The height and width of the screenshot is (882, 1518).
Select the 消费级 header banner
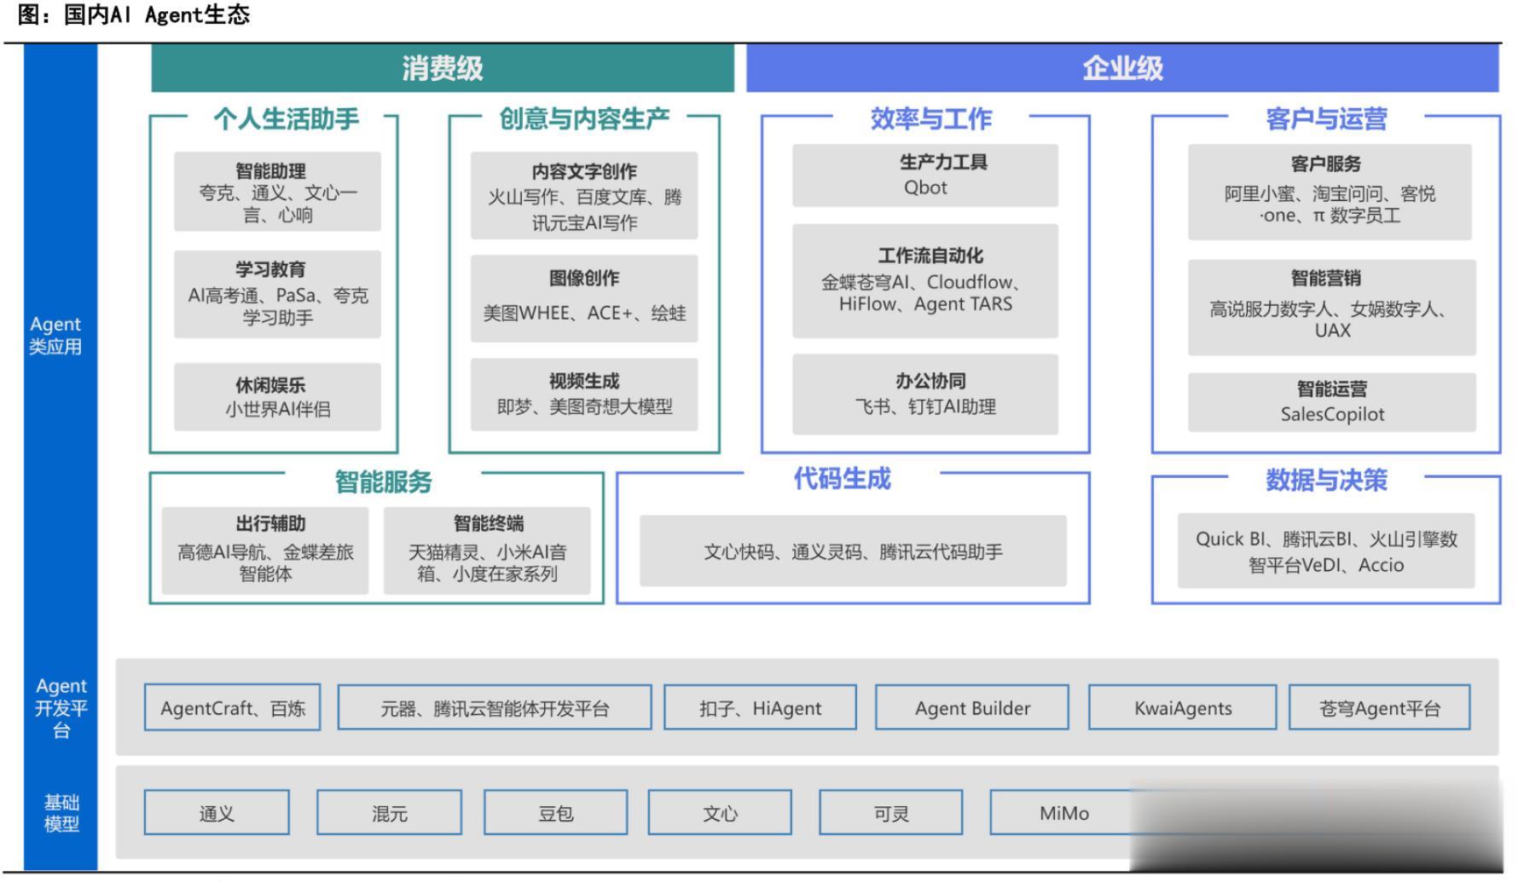[x=443, y=68]
